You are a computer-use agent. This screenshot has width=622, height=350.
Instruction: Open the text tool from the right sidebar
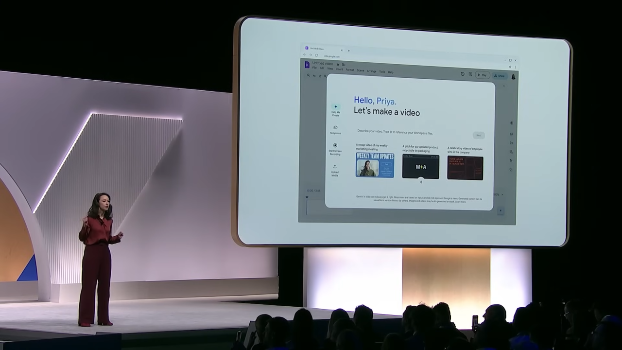(x=511, y=160)
